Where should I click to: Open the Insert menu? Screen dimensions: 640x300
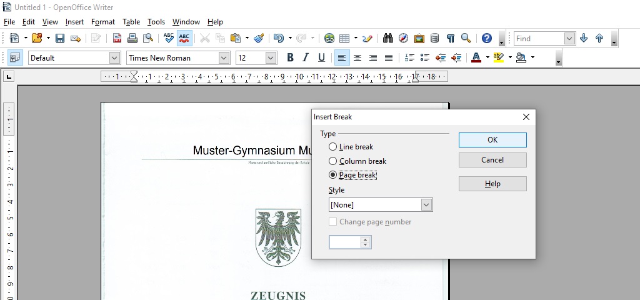74,22
